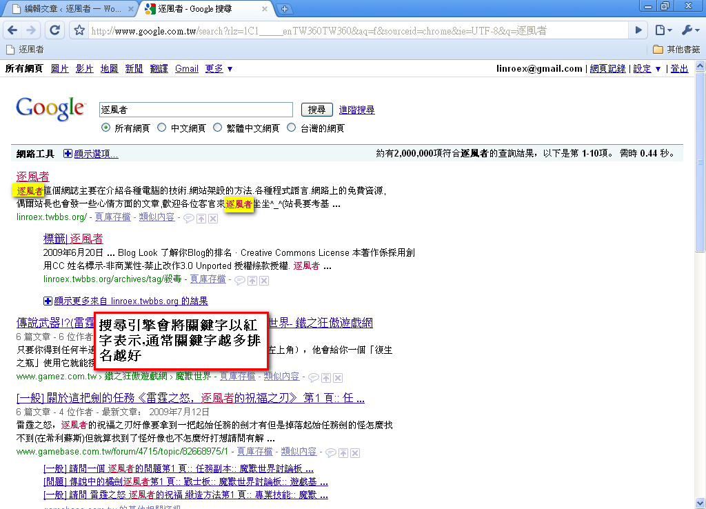Open the wrench settings menu
The width and height of the screenshot is (706, 509).
(x=690, y=30)
